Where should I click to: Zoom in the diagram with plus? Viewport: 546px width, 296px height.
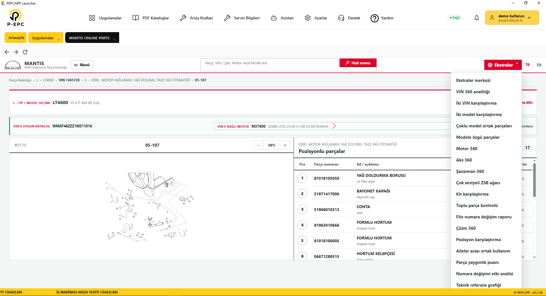(285, 145)
